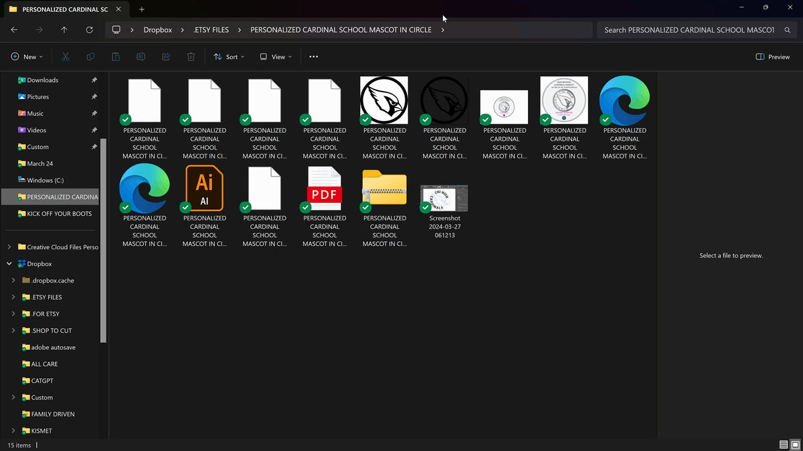Switch to details view icon in status bar
The width and height of the screenshot is (803, 451).
[x=784, y=445]
